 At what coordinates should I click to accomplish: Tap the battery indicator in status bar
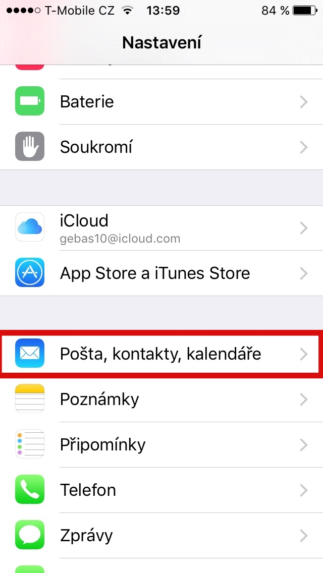pos(306,11)
